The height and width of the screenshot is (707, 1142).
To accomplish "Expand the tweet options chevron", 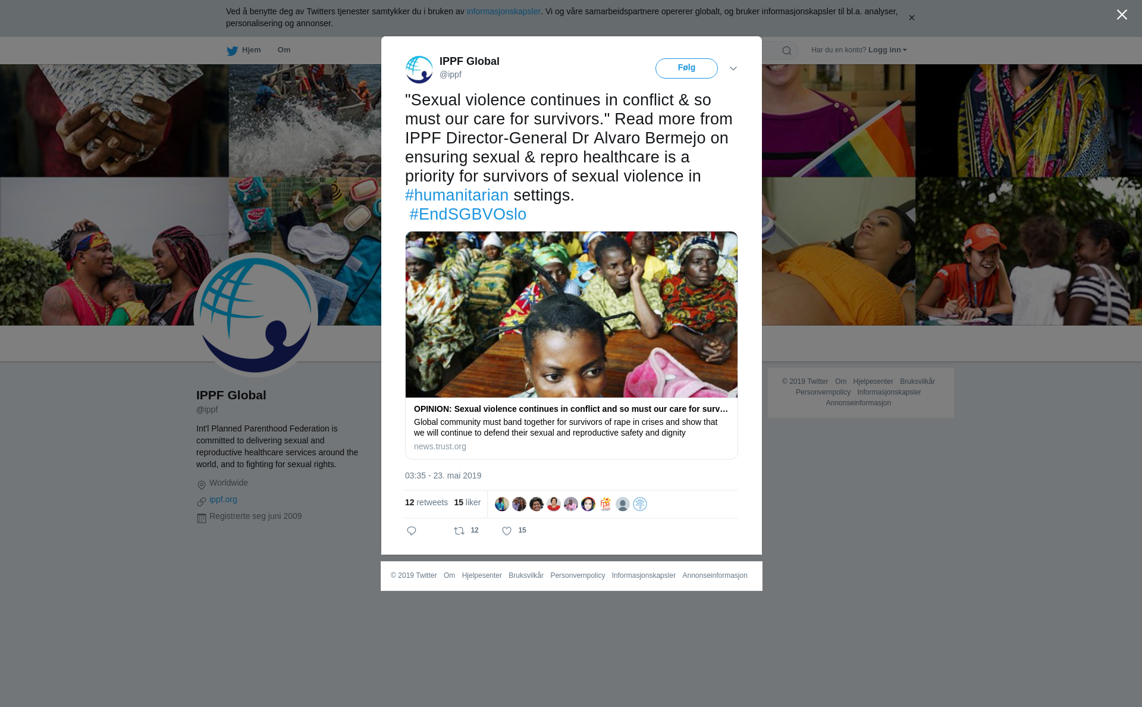I will pyautogui.click(x=733, y=68).
